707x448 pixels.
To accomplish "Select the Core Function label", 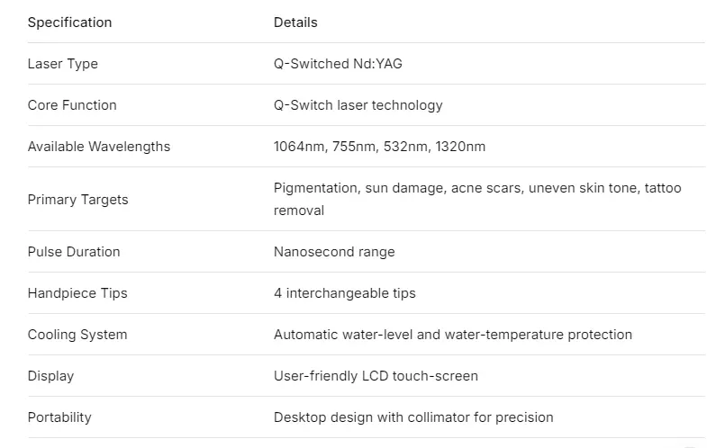I will pyautogui.click(x=72, y=105).
